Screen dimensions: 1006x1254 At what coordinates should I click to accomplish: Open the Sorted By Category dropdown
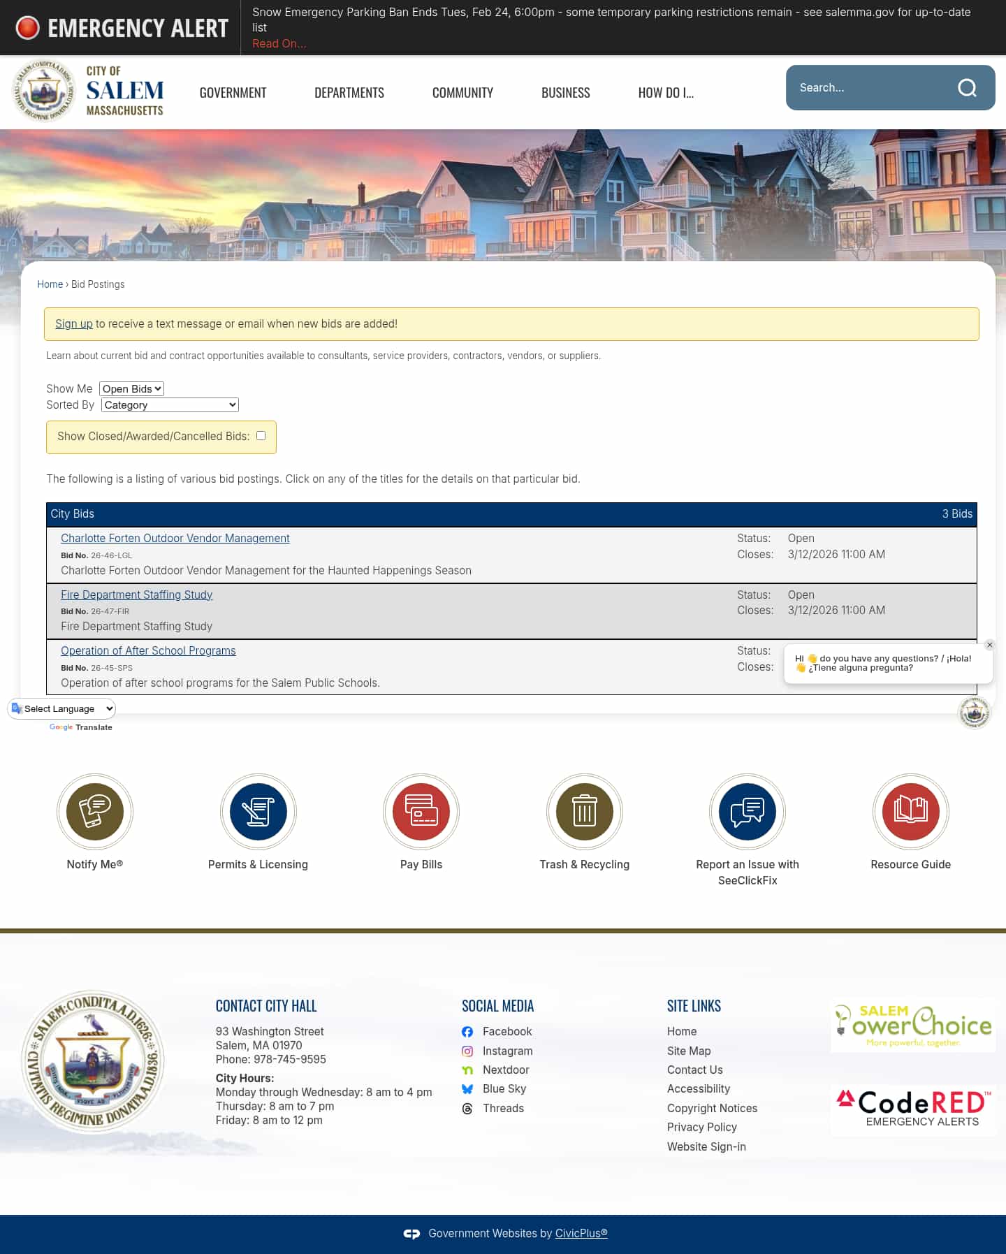tap(170, 405)
